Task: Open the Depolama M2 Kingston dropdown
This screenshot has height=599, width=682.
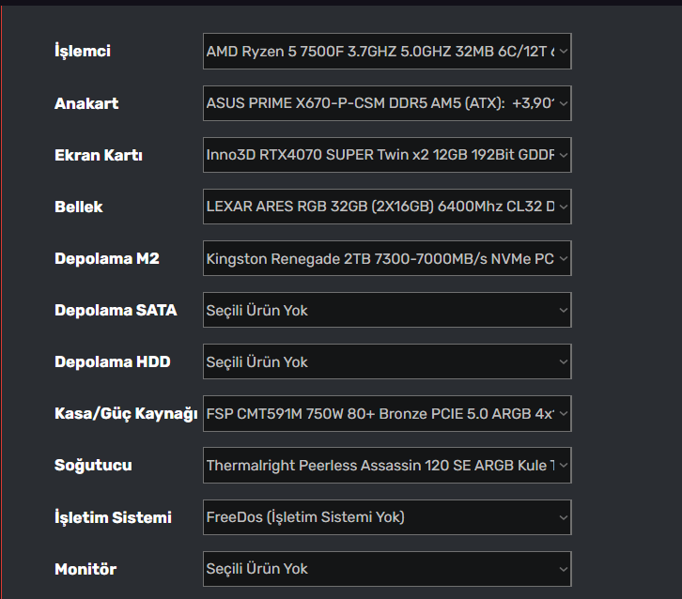Action: (x=386, y=258)
